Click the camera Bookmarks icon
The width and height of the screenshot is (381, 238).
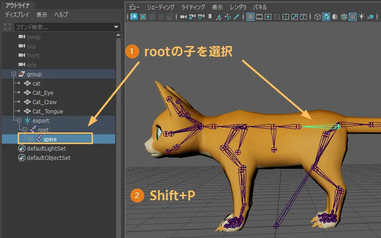(x=210, y=17)
